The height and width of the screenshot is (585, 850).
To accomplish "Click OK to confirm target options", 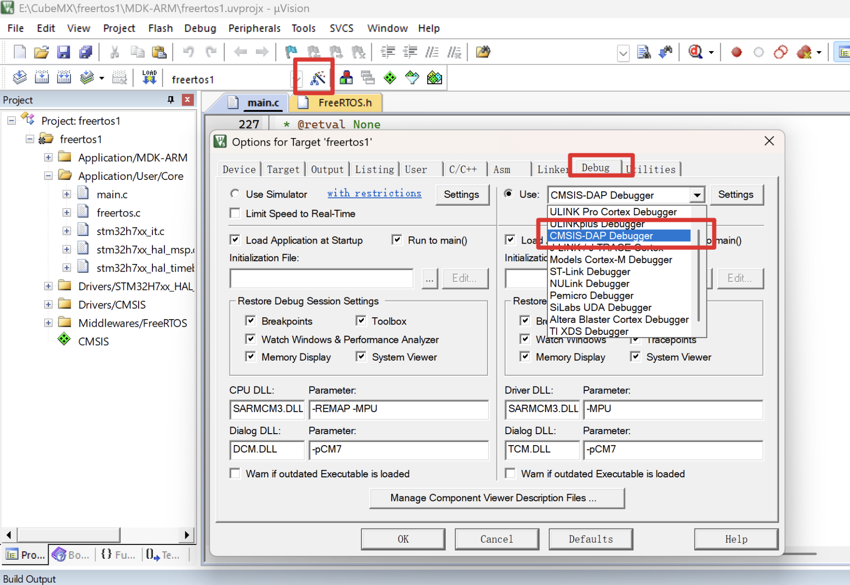I will [403, 539].
